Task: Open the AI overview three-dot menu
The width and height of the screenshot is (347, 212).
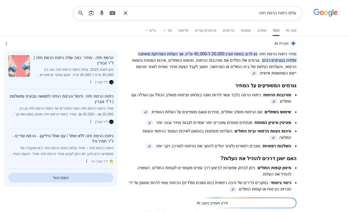Action: [x=6, y=43]
